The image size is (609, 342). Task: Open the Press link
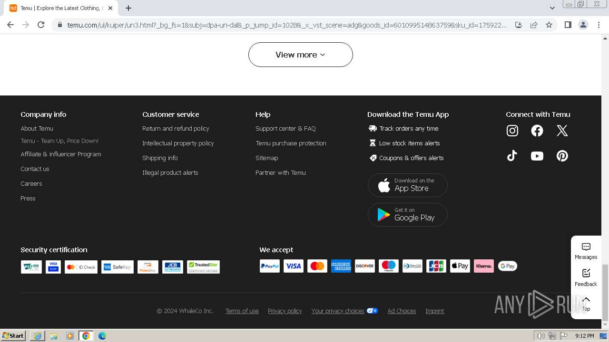point(28,198)
